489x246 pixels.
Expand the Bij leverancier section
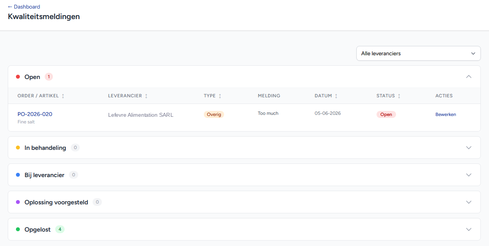tap(244, 175)
